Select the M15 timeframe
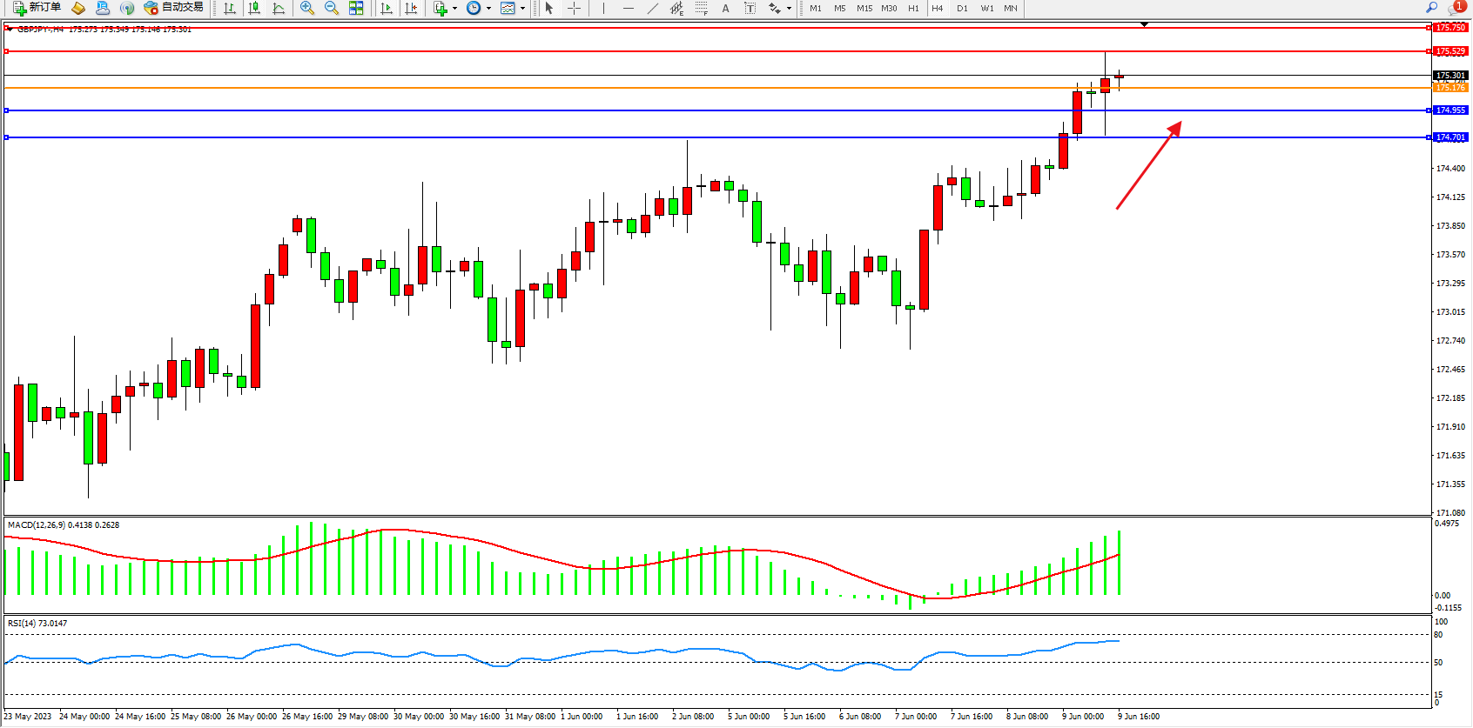The width and height of the screenshot is (1473, 728). [x=864, y=8]
